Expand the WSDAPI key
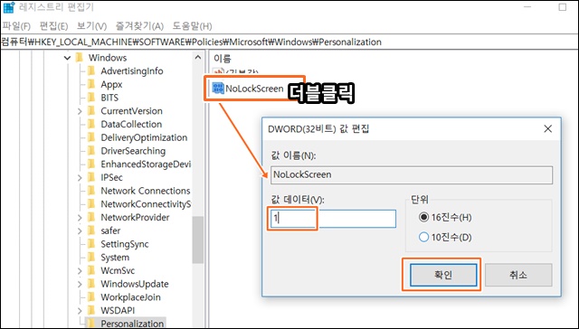This screenshot has width=579, height=329. (80, 311)
